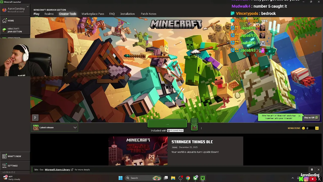Image resolution: width=323 pixels, height=182 pixels.
Task: Switch to the Play tab
Action: click(36, 14)
